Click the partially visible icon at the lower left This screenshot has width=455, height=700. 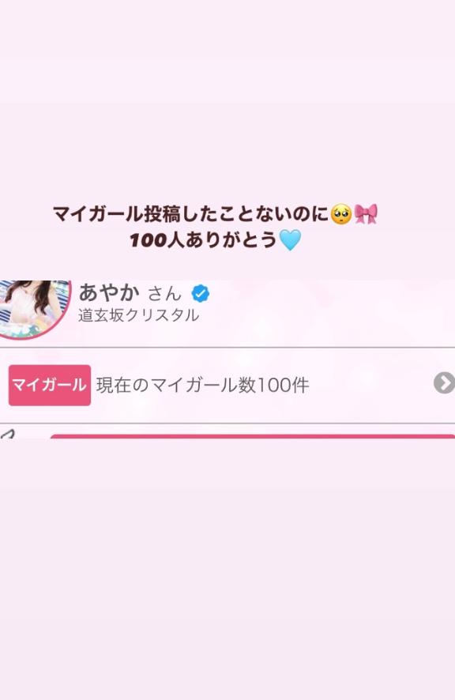tap(8, 433)
